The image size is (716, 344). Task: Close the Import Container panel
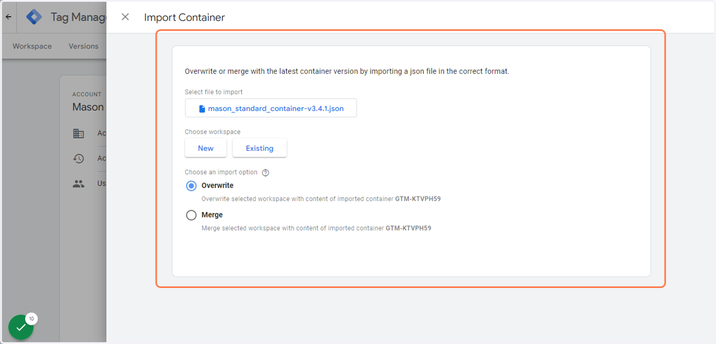[125, 17]
